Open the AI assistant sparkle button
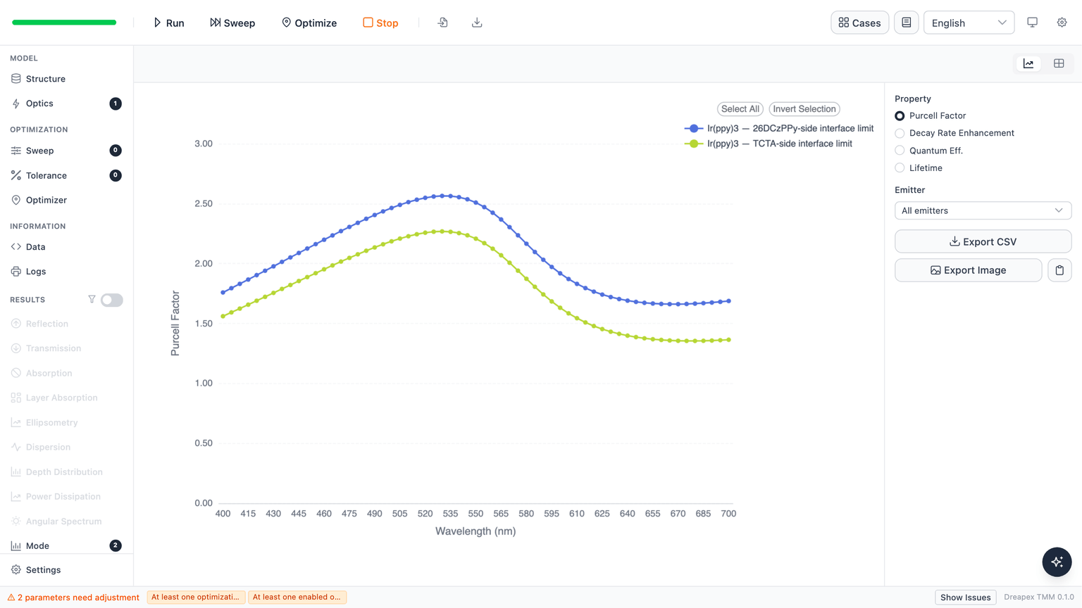Image resolution: width=1082 pixels, height=608 pixels. [1057, 562]
